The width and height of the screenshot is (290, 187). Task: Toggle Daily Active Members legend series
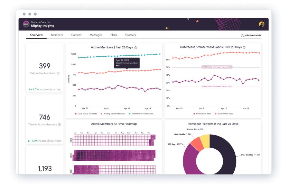click(86, 114)
